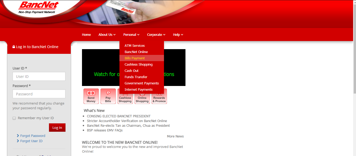Open the Forgot User ID link
This screenshot has height=156, width=356.
pyautogui.click(x=31, y=141)
